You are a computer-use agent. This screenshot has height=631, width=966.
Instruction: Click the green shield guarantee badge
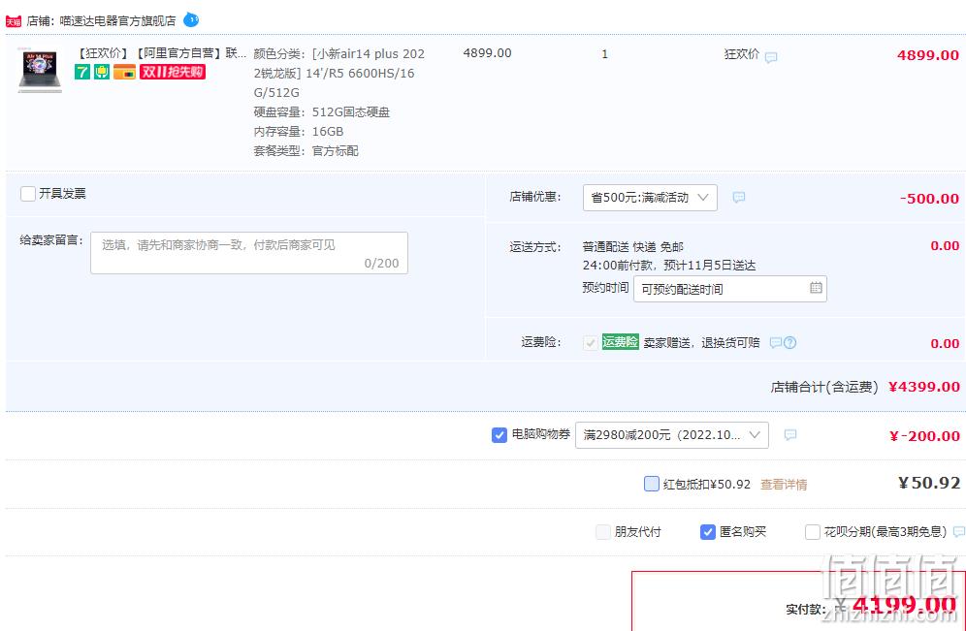102,72
